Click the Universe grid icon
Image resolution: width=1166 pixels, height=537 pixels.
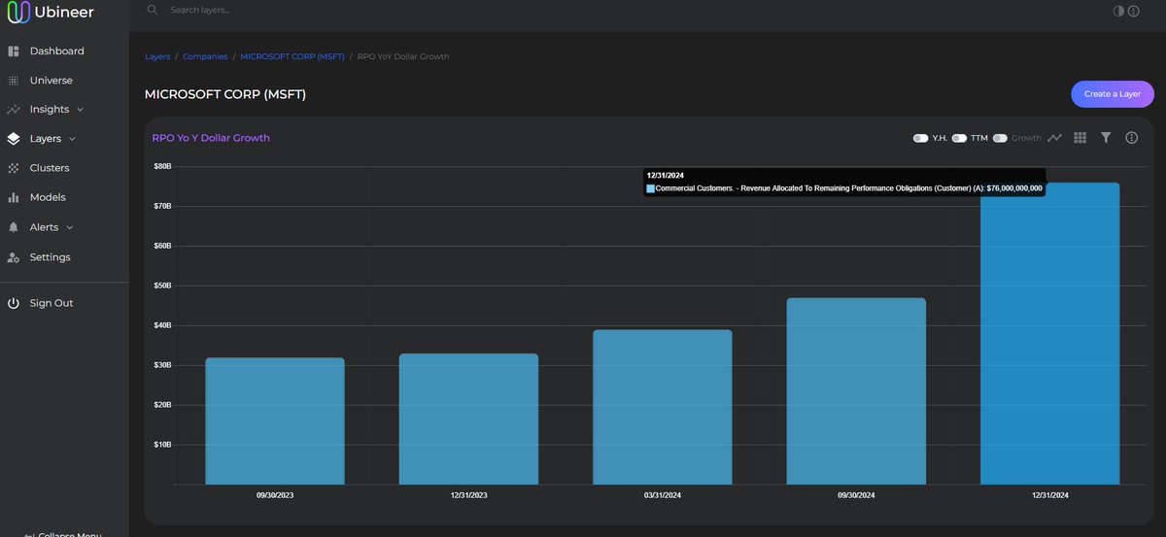(x=14, y=81)
